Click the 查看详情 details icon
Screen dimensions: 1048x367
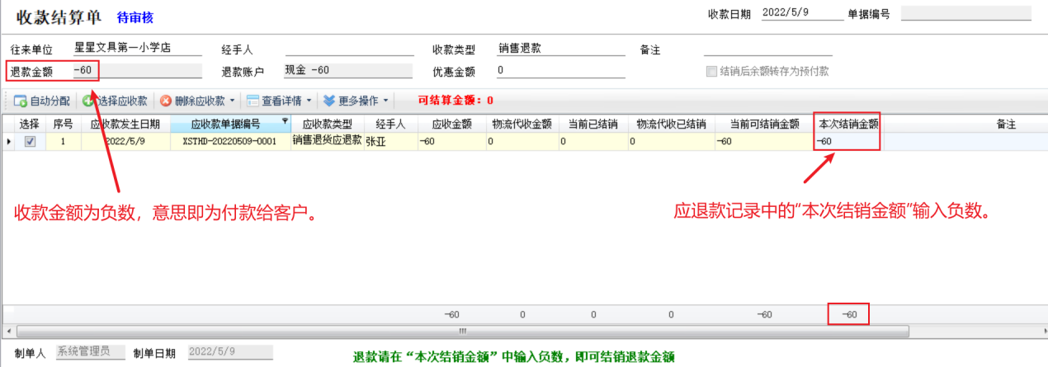tap(253, 101)
